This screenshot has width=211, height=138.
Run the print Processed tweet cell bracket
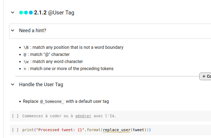point(15,130)
